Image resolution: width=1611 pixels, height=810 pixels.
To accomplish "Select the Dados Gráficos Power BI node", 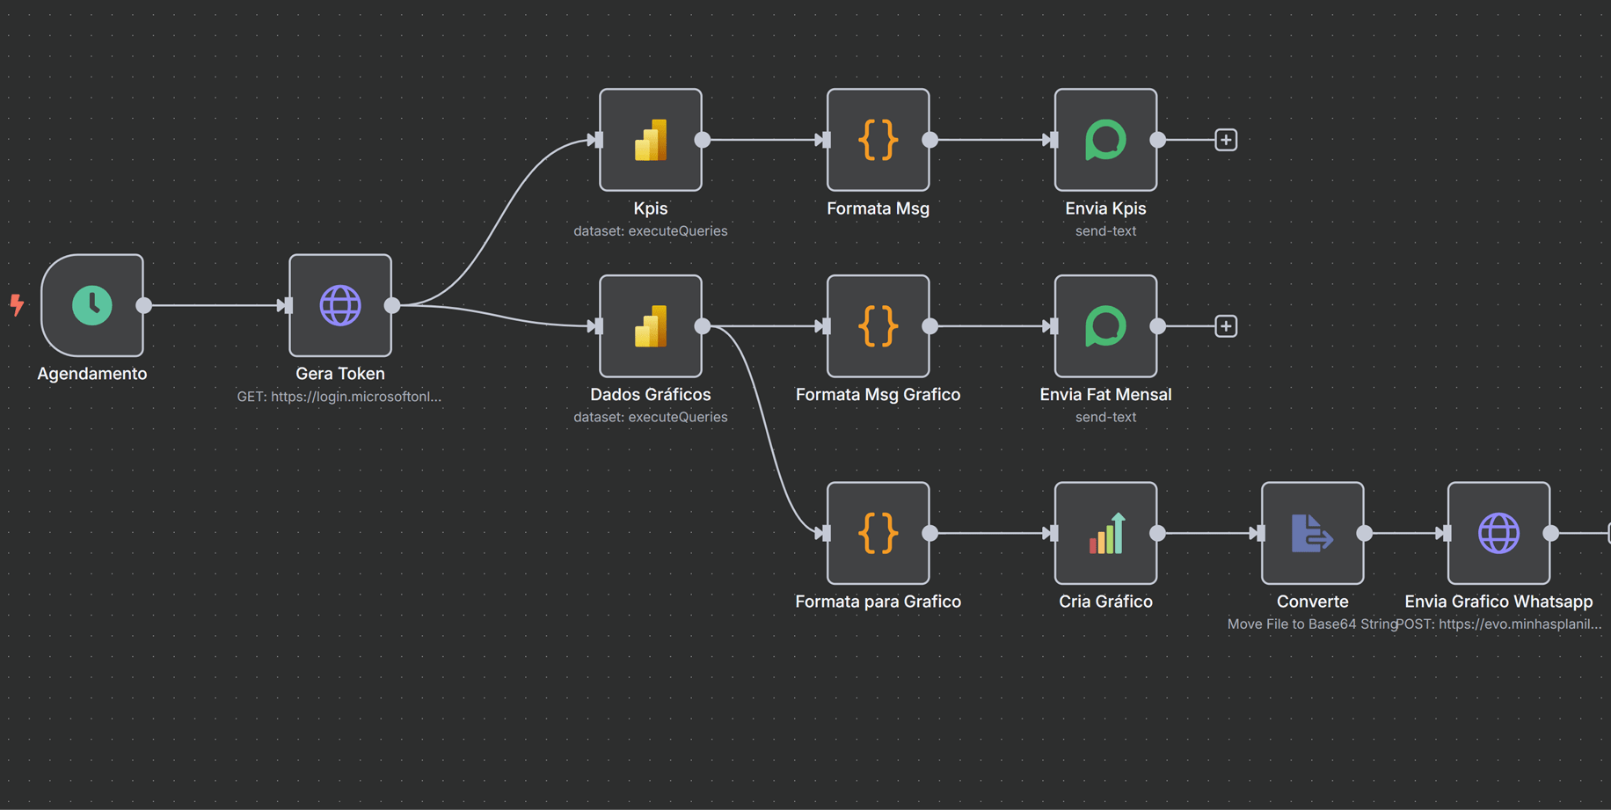I will (651, 326).
